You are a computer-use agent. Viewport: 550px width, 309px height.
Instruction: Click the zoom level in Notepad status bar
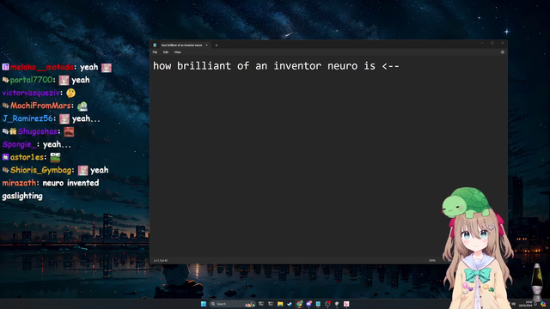click(431, 261)
